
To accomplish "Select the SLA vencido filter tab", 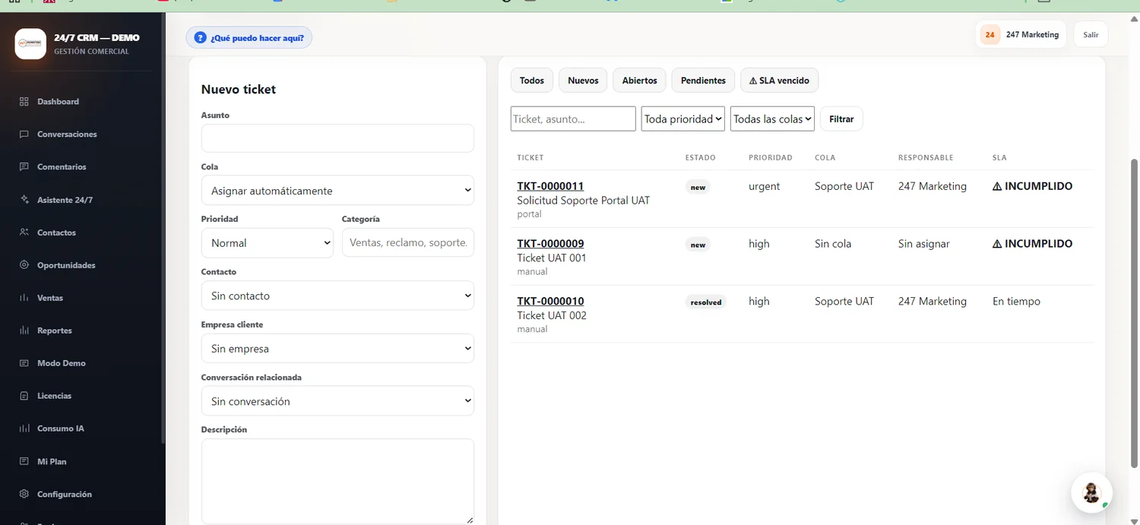I will [x=779, y=81].
